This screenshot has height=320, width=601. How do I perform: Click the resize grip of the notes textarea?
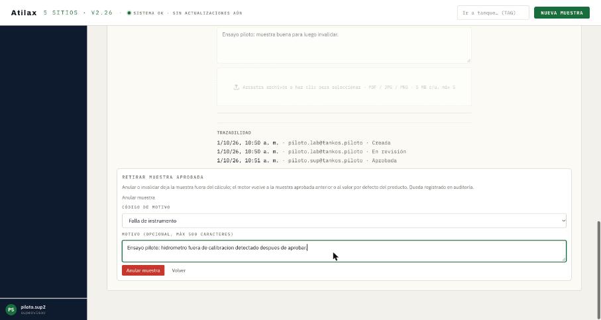pyautogui.click(x=468, y=60)
